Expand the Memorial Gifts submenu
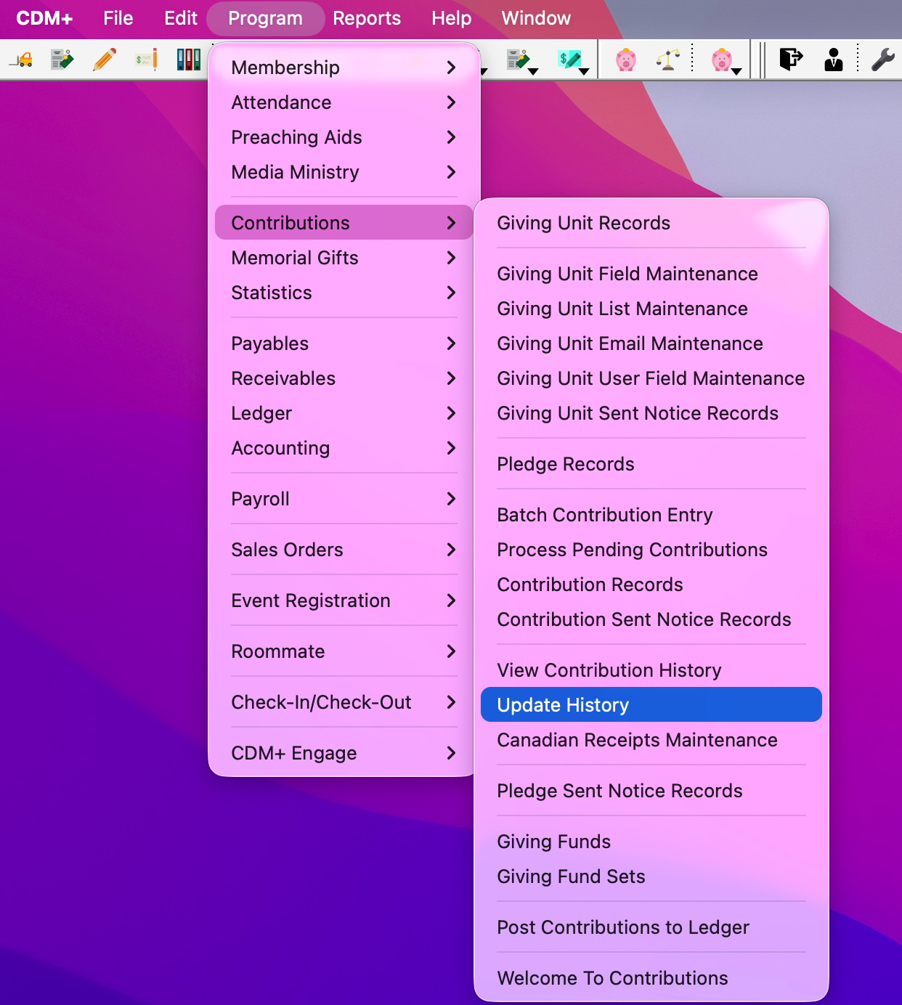This screenshot has height=1005, width=902. pyautogui.click(x=344, y=258)
